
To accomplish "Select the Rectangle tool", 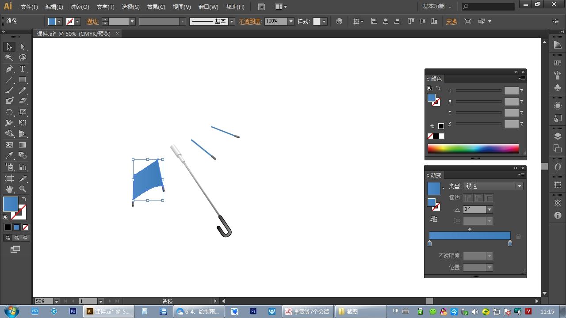I will (x=23, y=80).
